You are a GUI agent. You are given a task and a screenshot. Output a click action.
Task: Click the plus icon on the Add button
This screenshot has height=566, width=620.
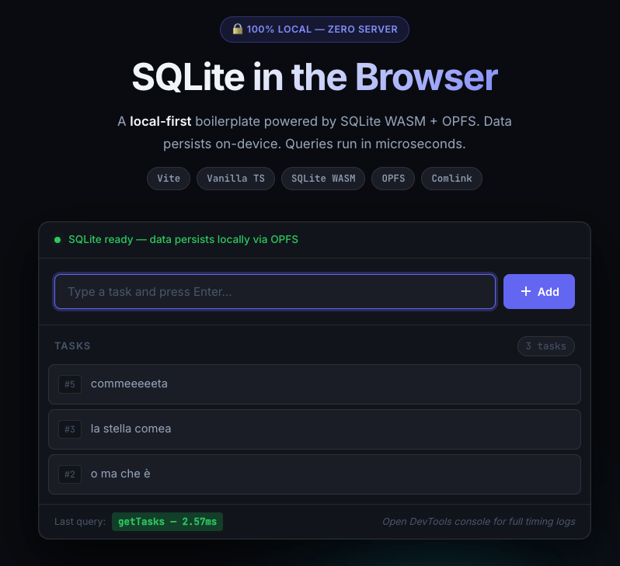526,291
